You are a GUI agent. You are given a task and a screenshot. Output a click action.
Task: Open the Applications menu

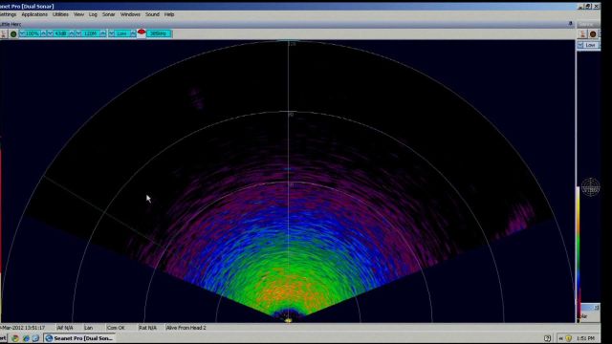[x=34, y=14]
